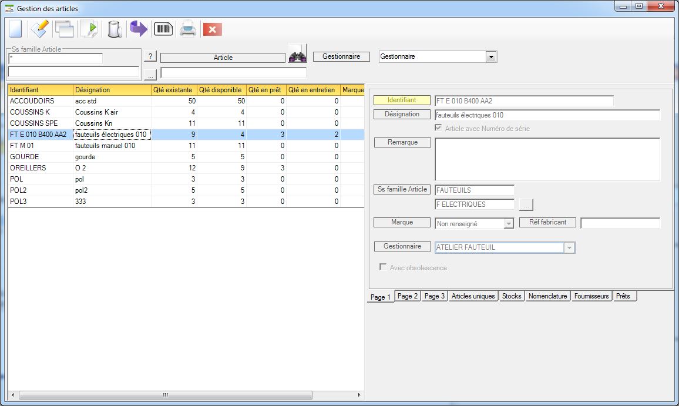Switch to the Page 2 tab
Screen dimensions: 679x406
click(408, 296)
